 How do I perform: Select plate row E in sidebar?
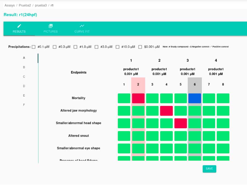[x=24, y=95]
